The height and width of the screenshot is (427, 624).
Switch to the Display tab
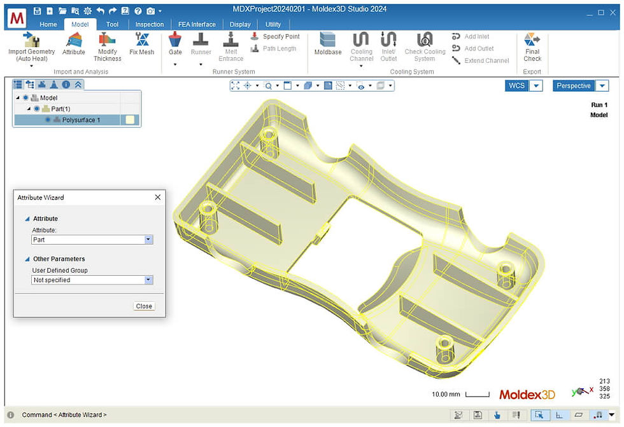point(240,24)
